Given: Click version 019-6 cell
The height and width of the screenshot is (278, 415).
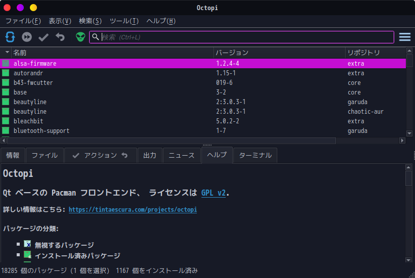Looking at the screenshot, I should 224,83.
